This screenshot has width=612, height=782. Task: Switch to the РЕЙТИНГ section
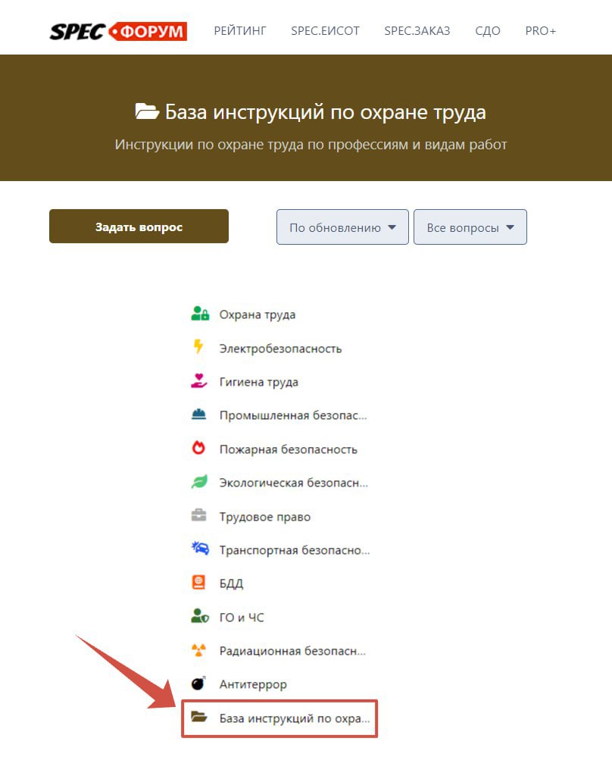tap(239, 31)
